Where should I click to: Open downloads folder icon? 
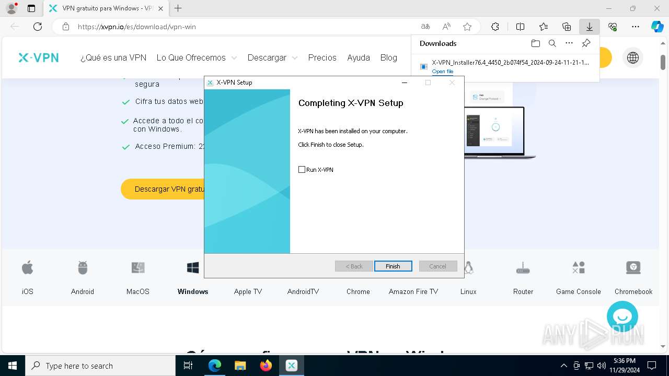(535, 43)
